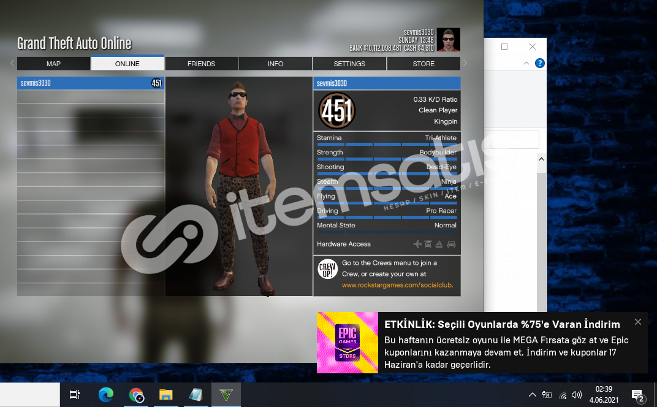Open File Explorer from the taskbar
The height and width of the screenshot is (407, 657).
click(166, 394)
